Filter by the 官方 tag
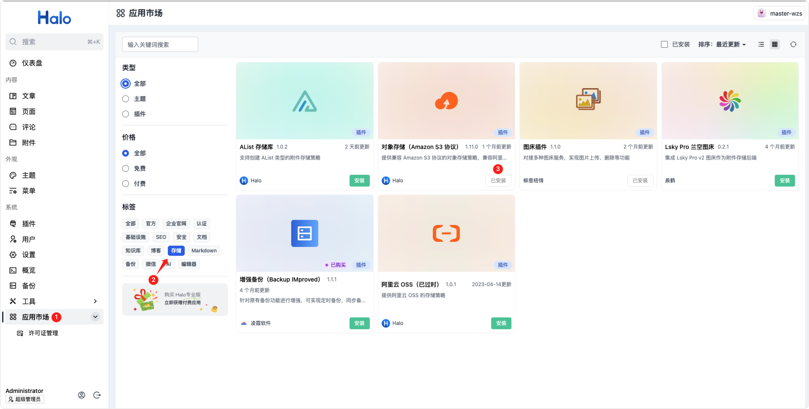Image resolution: width=809 pixels, height=409 pixels. [151, 224]
